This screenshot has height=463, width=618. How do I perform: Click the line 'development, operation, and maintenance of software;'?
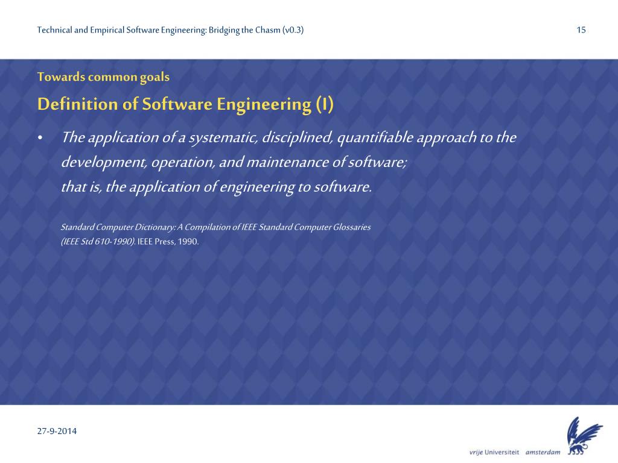[234, 163]
